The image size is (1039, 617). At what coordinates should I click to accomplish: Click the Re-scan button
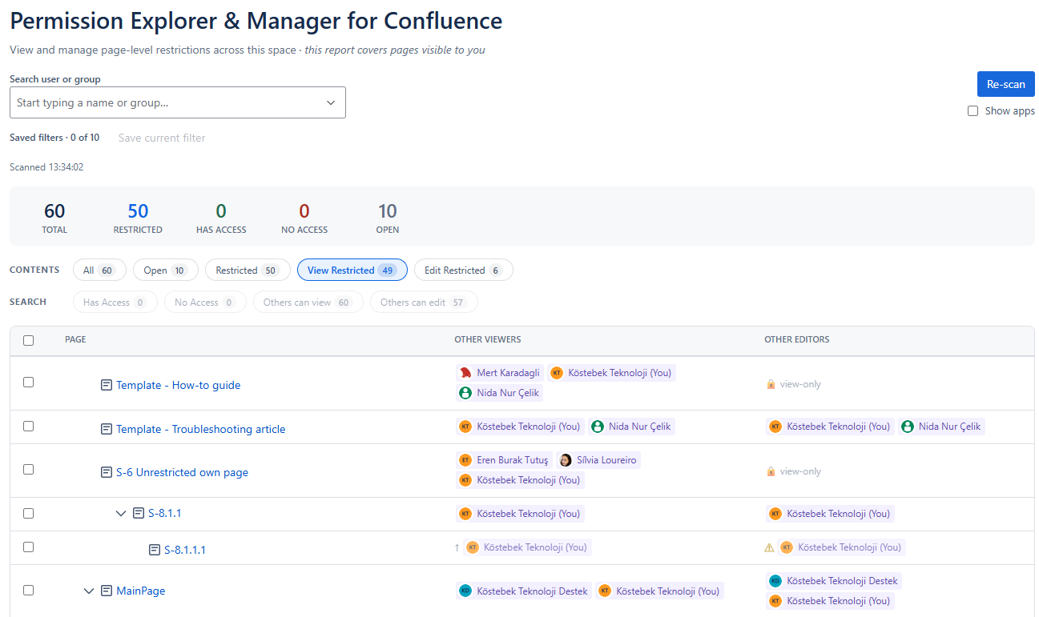click(x=1005, y=84)
